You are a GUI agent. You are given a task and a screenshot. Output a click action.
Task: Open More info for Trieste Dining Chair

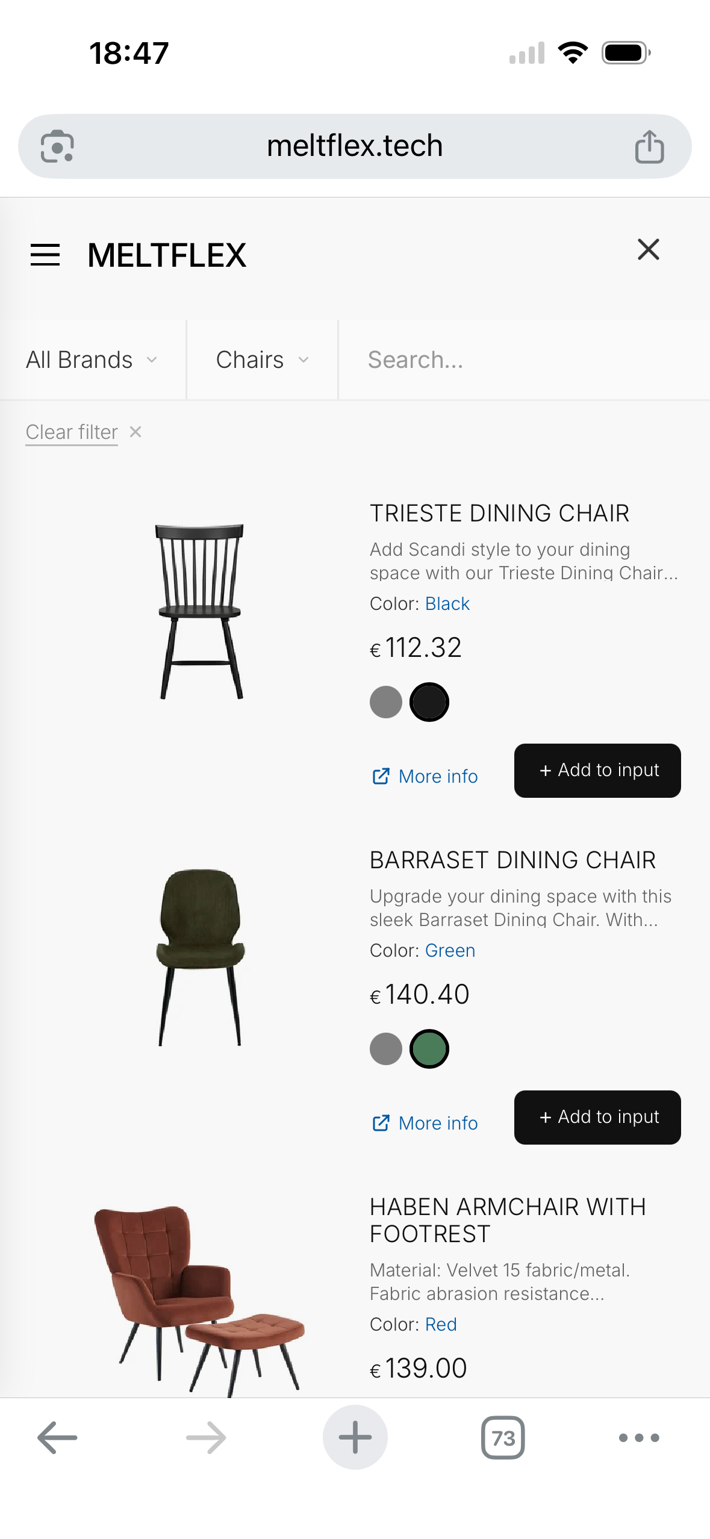(425, 777)
